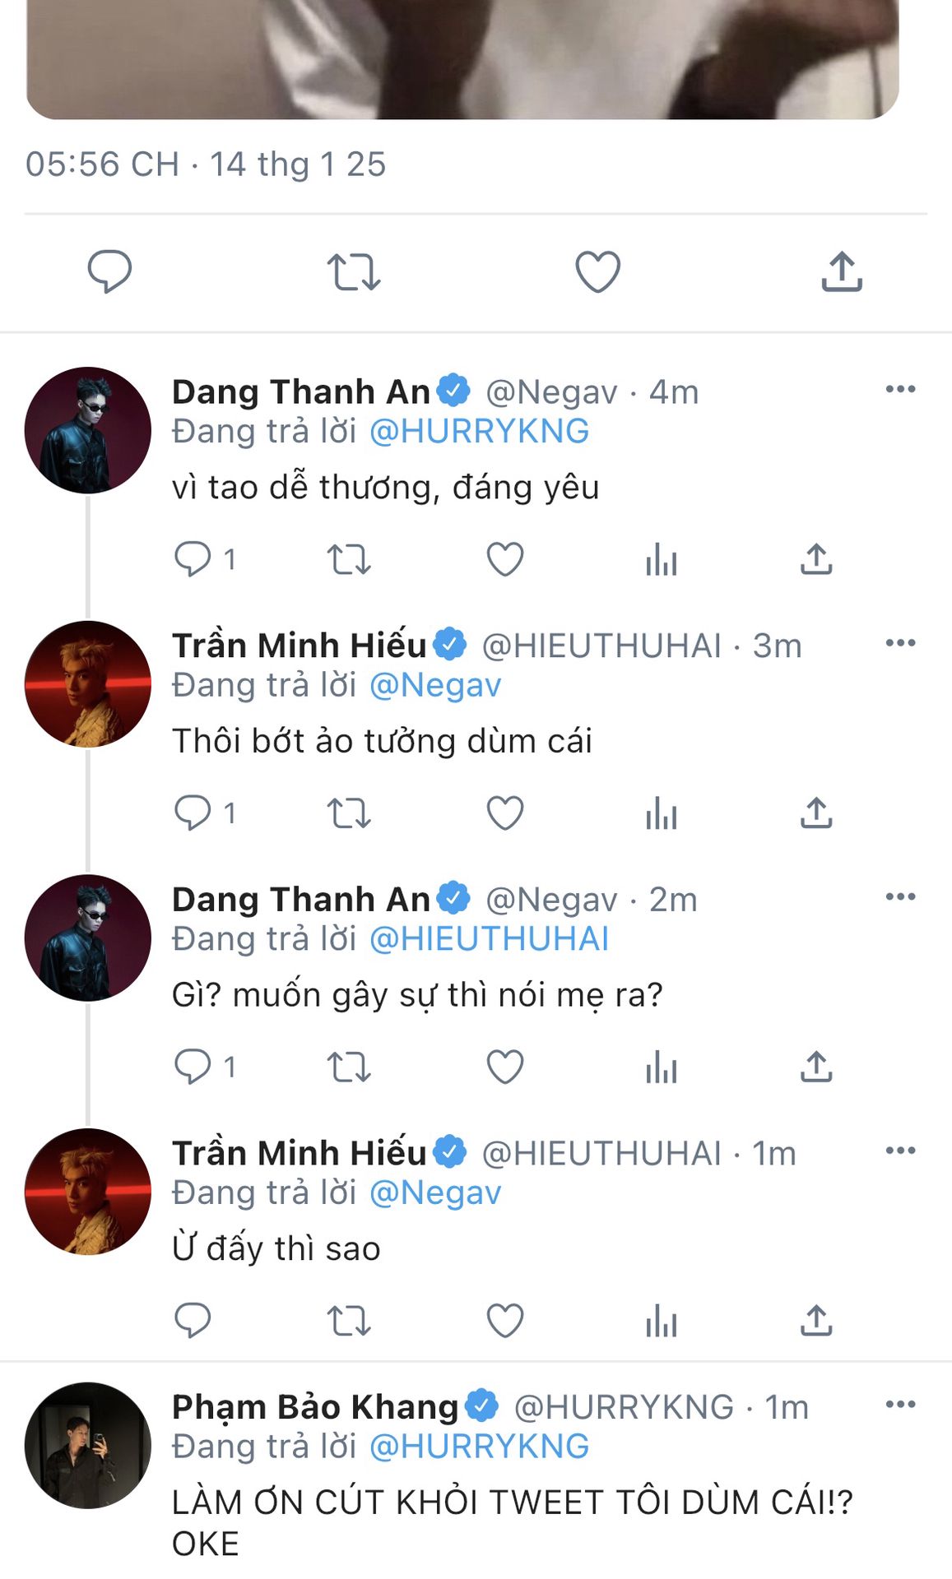Like the "vì tao dễ thương" reply
This screenshot has height=1579, width=952.
click(x=505, y=560)
